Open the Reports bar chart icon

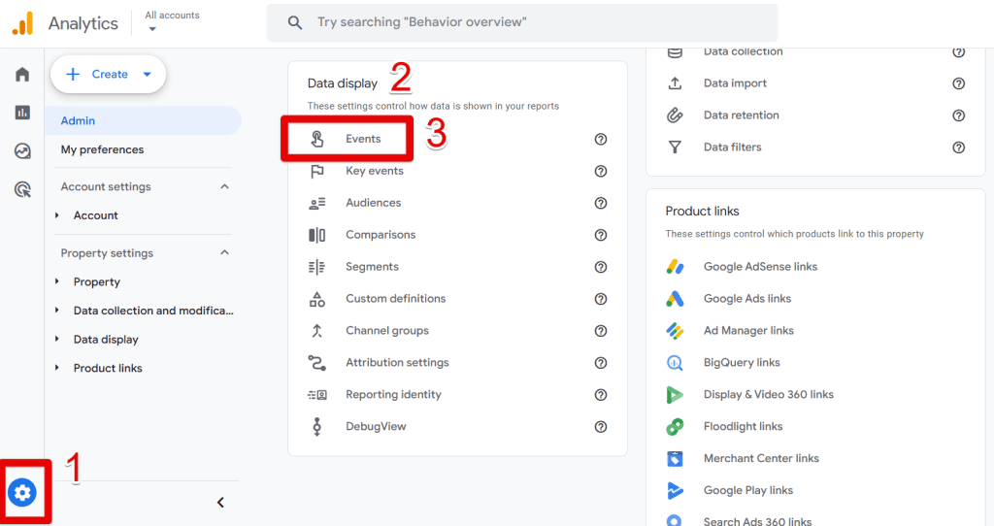point(22,113)
